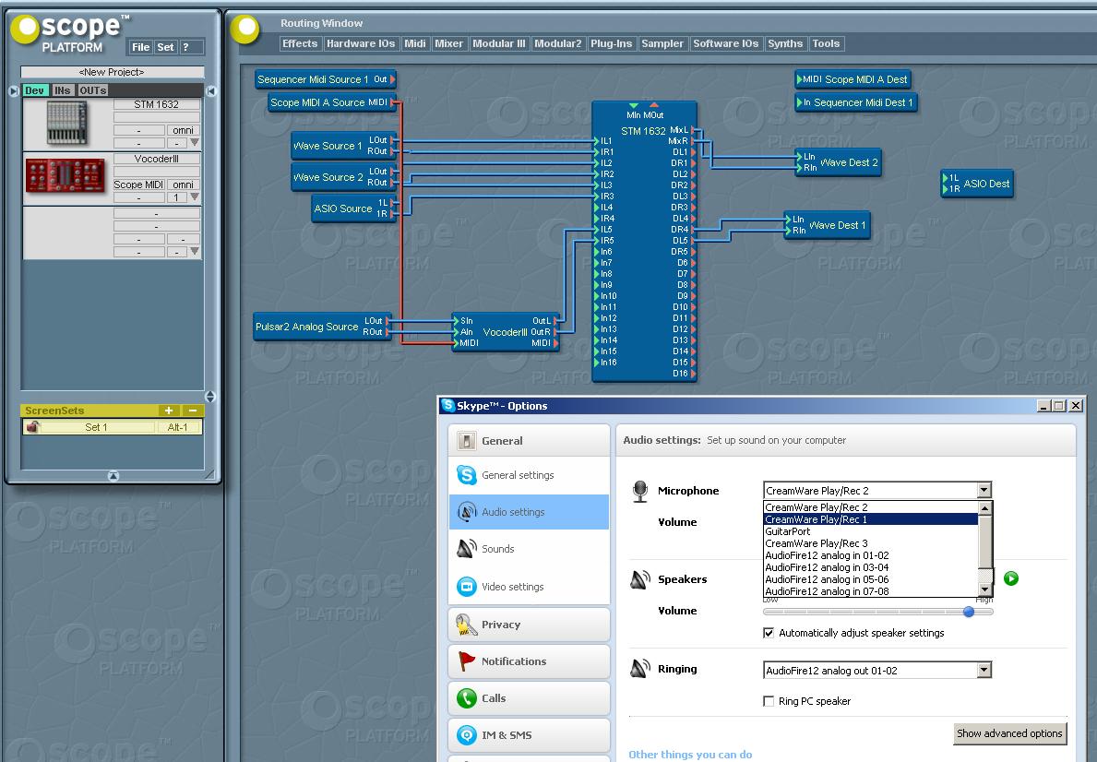Select the Pulsar2 Analog Source module
This screenshot has height=762, width=1097.
(x=322, y=327)
